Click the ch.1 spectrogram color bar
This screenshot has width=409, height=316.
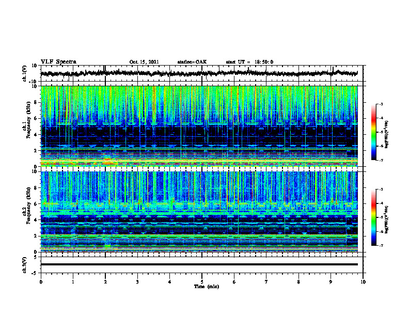[373, 132]
